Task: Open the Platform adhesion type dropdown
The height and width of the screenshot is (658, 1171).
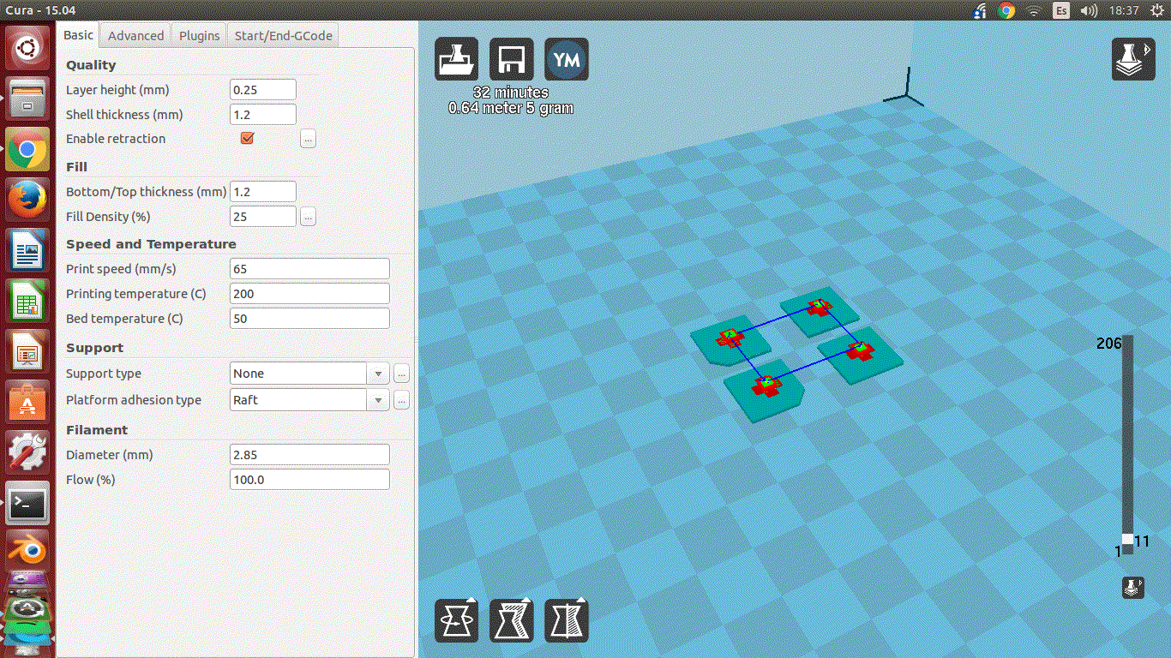Action: tap(378, 400)
